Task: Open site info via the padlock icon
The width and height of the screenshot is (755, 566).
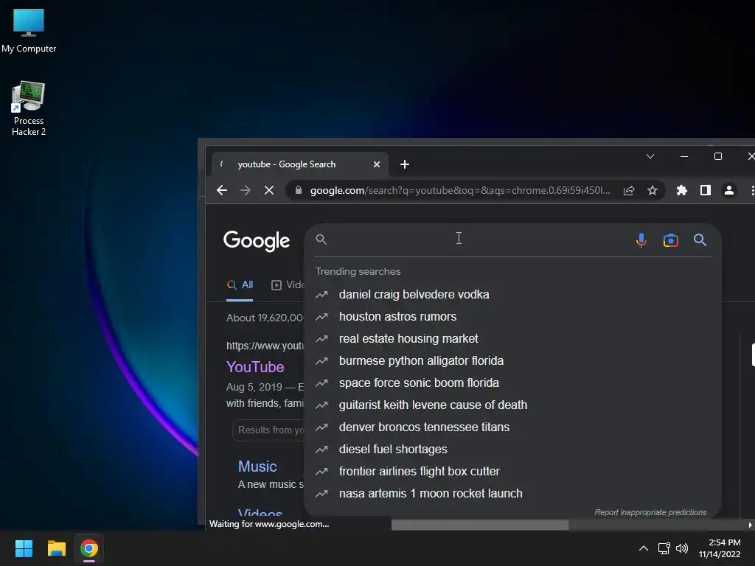Action: point(299,190)
